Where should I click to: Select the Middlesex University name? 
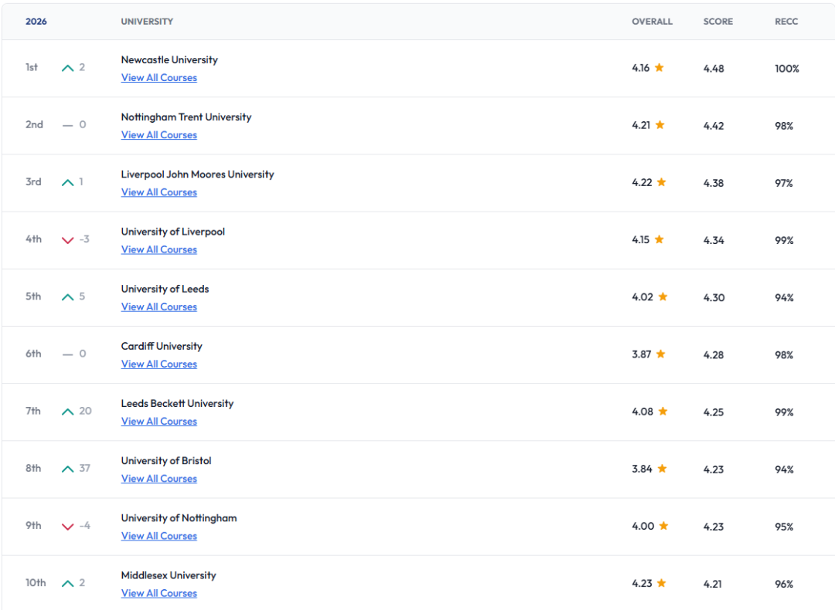(x=169, y=575)
